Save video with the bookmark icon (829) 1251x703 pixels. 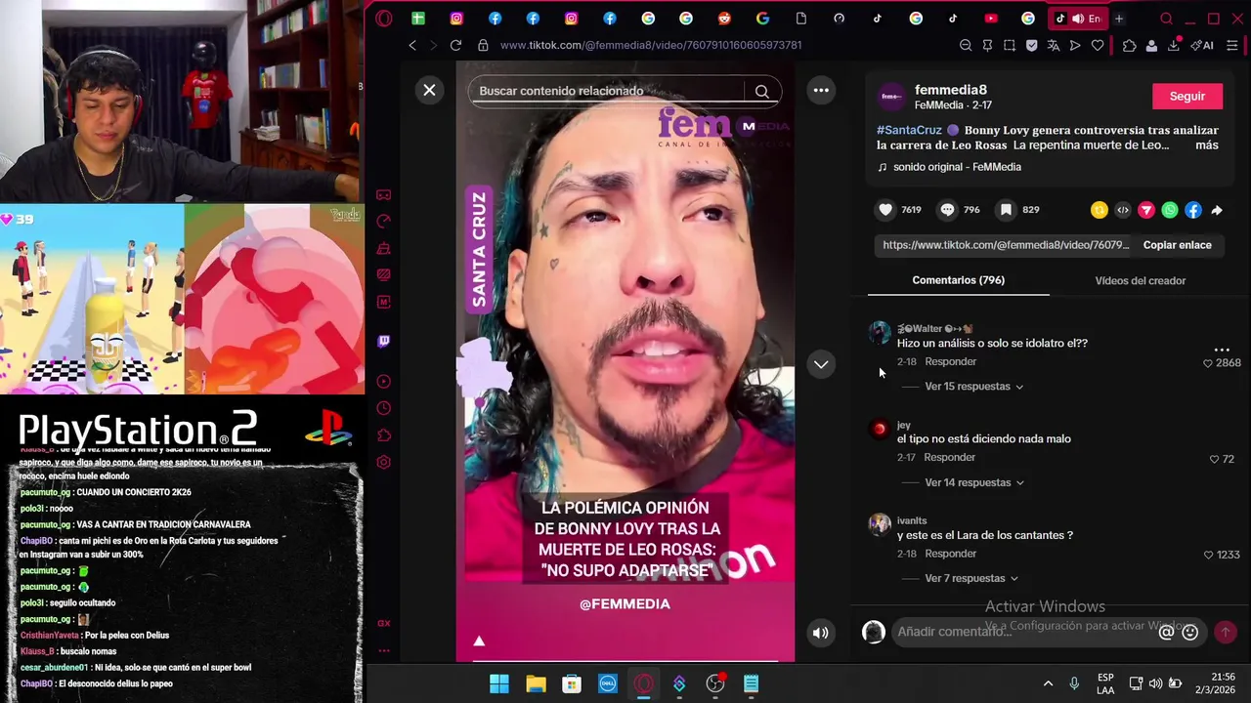(x=1006, y=210)
